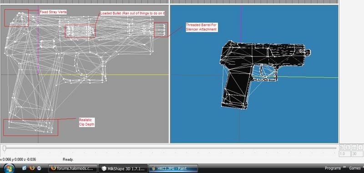The width and height of the screenshot is (364, 173).
Task: Activate the HKC1.JPG - Paint taskbar button
Action: 173,168
